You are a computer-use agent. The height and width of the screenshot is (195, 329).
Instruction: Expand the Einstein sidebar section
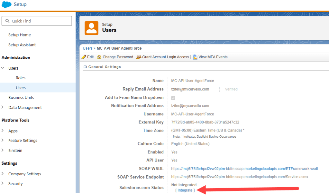[3, 151]
